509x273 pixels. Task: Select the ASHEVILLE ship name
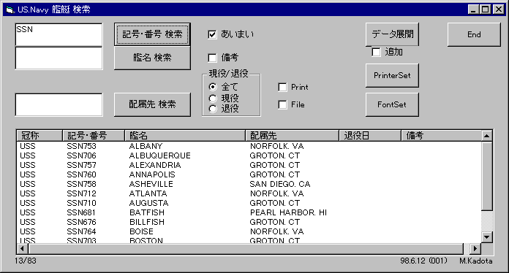point(151,184)
